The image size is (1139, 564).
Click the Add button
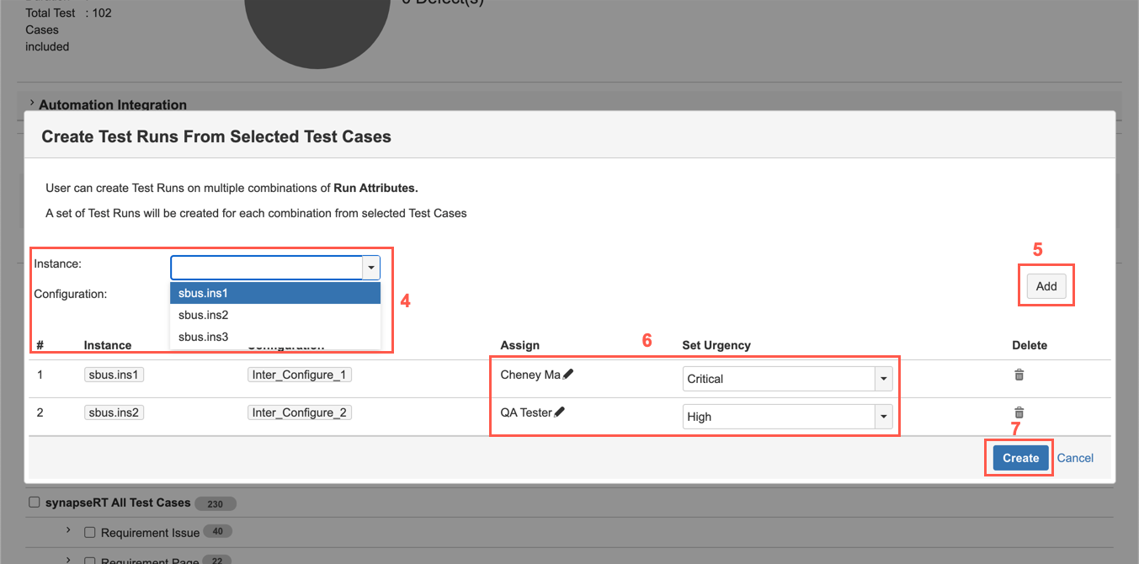[x=1046, y=286]
